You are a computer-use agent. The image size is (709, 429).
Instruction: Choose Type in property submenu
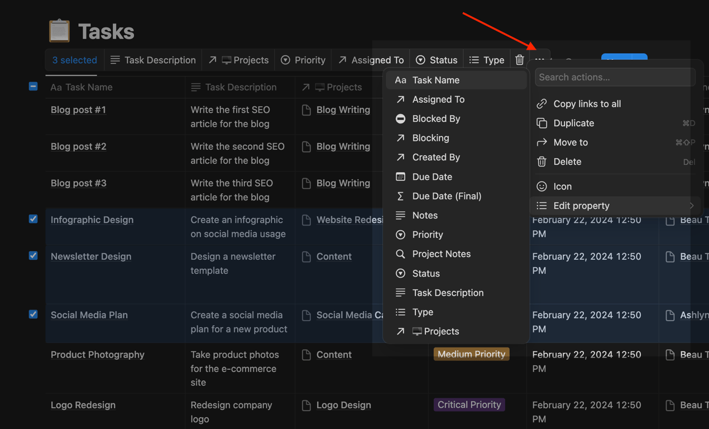pyautogui.click(x=456, y=312)
